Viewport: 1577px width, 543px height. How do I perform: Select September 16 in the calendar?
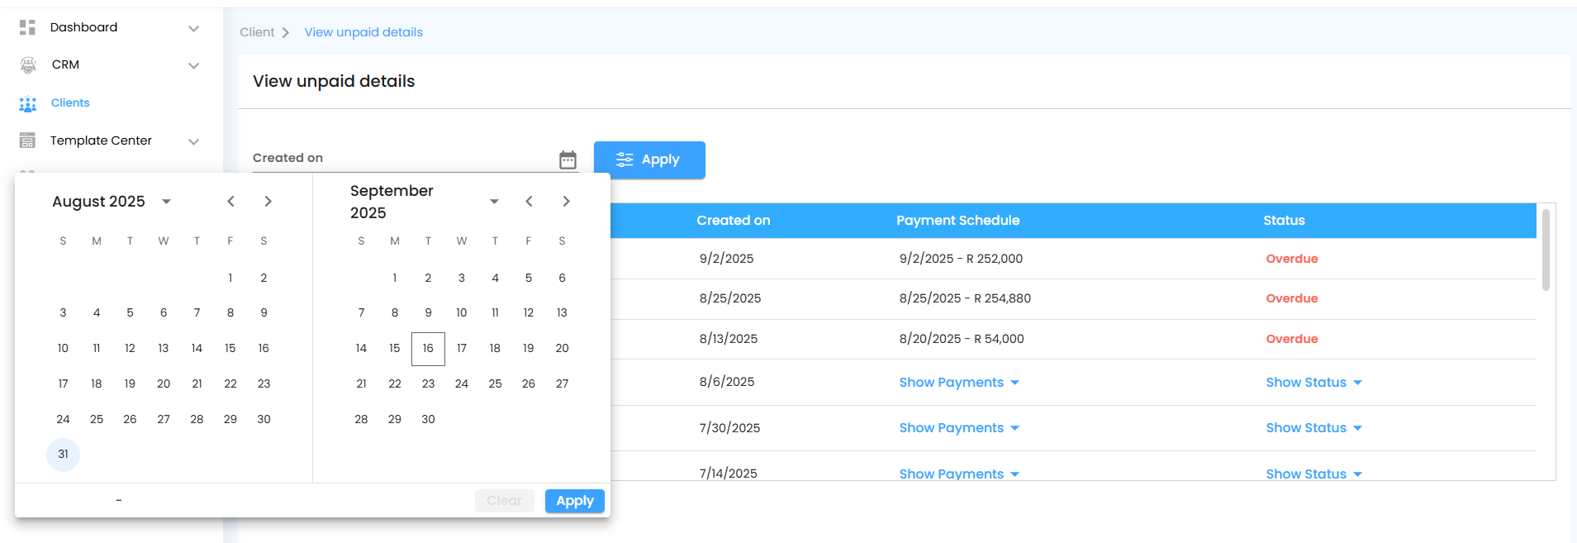(428, 349)
